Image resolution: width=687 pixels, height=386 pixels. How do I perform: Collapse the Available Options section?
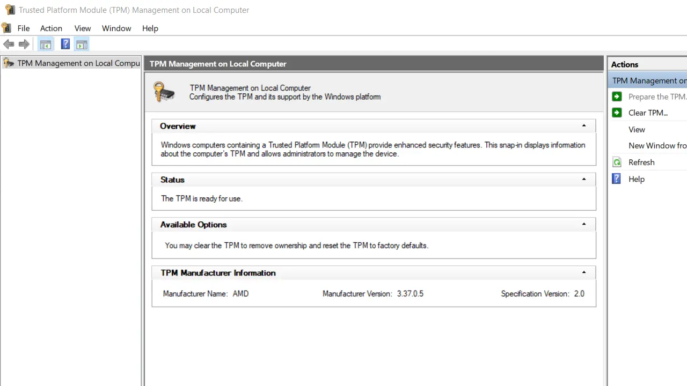coord(584,225)
